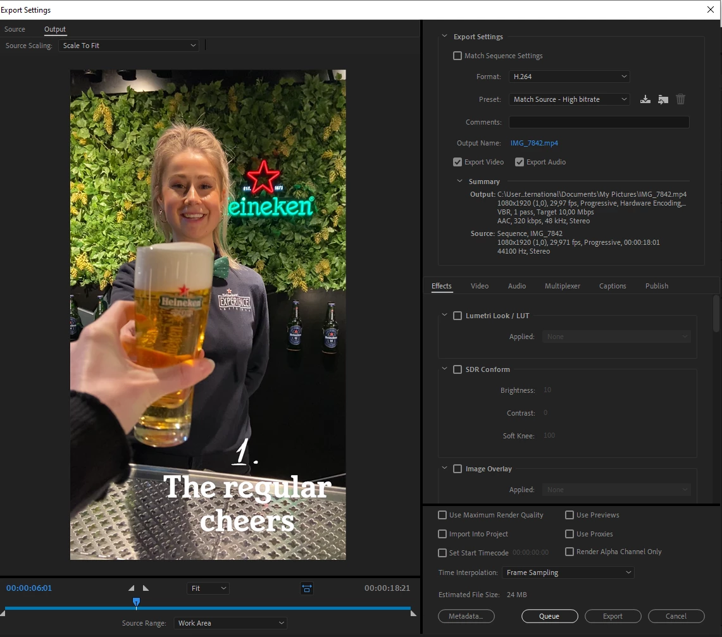Open the Time Interpolation dropdown

point(568,572)
